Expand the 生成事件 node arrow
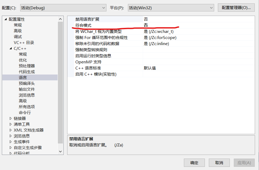 coord(11,142)
